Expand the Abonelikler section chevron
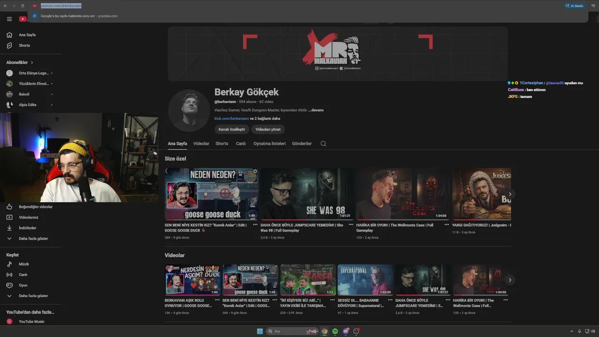The height and width of the screenshot is (337, 599). click(x=32, y=62)
